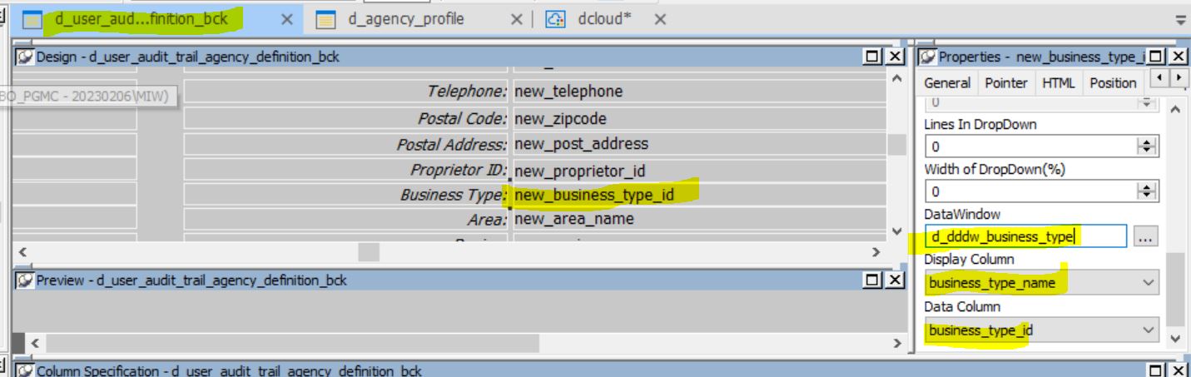This screenshot has width=1191, height=377.
Task: Open the Position properties tab
Action: pyautogui.click(x=1112, y=82)
